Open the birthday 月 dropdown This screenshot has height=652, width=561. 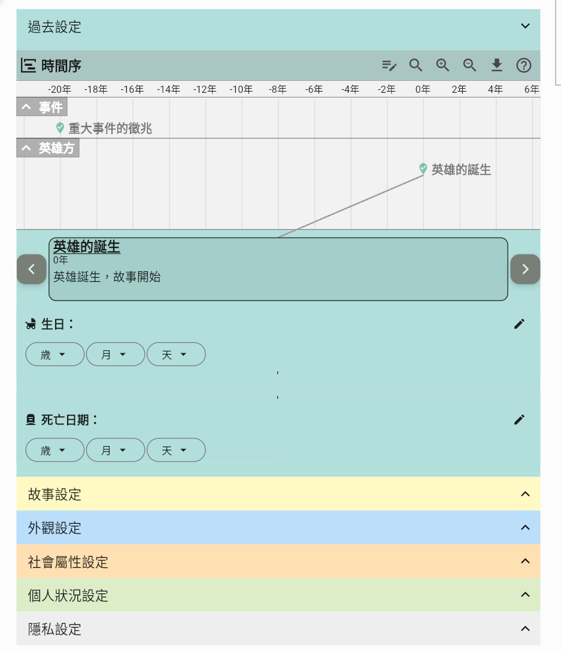[116, 354]
